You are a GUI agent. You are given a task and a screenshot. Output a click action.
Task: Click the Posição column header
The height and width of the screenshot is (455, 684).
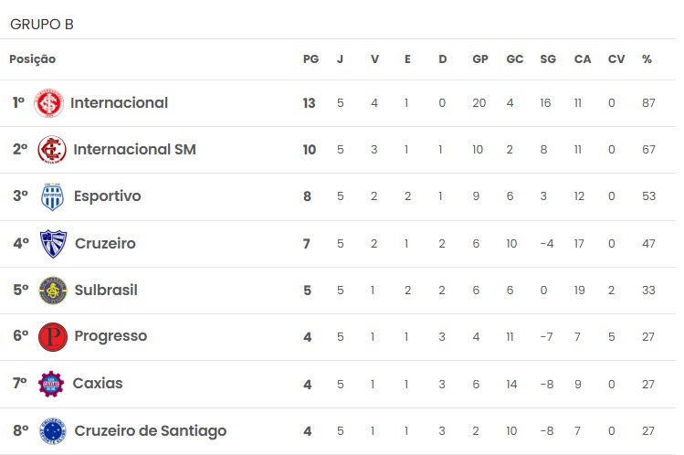(x=33, y=59)
